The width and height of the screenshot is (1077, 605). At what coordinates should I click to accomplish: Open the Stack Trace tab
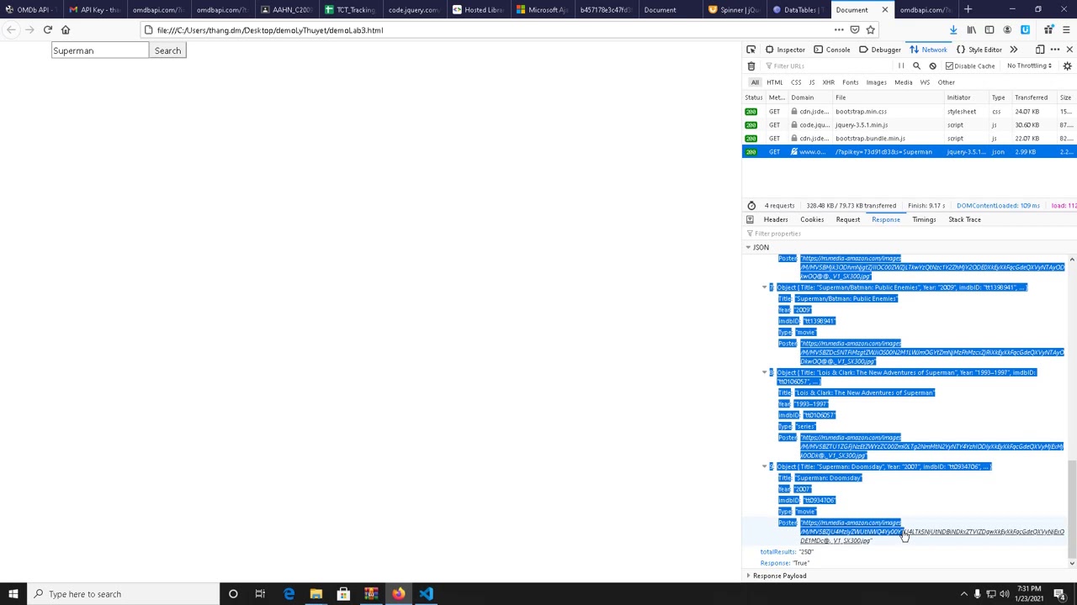tap(964, 219)
